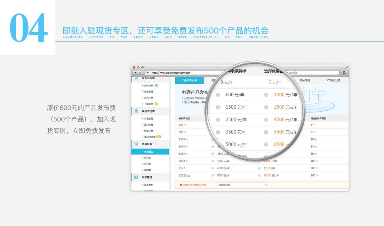Click the 2万 及以上 table cell
This screenshot has width=384, height=226.
click(185, 176)
